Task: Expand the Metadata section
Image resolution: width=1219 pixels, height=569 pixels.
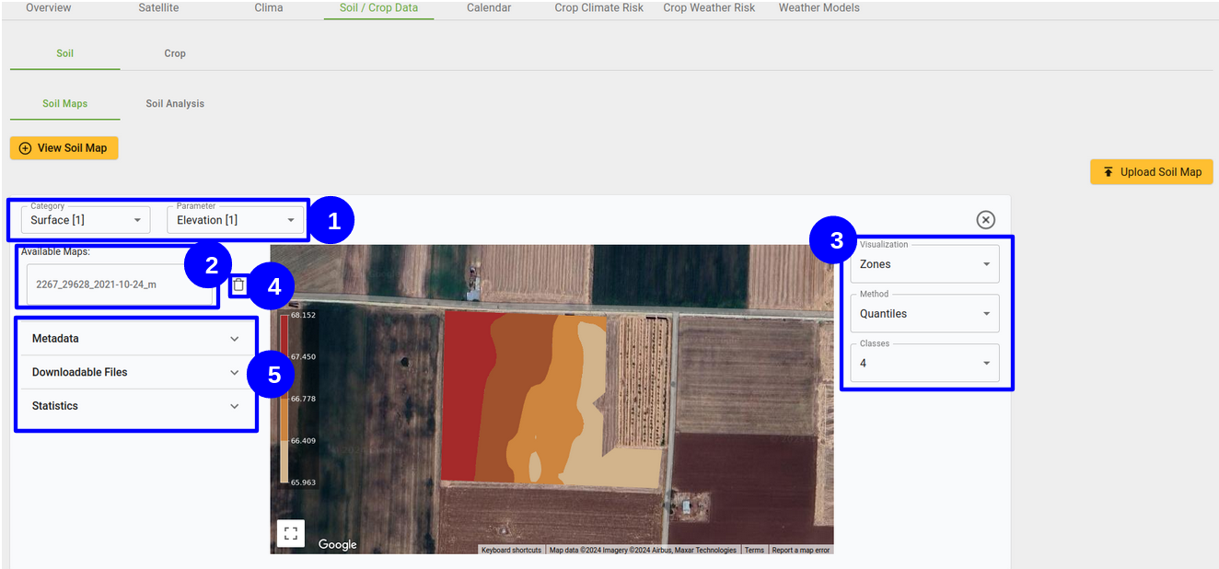Action: tap(135, 339)
